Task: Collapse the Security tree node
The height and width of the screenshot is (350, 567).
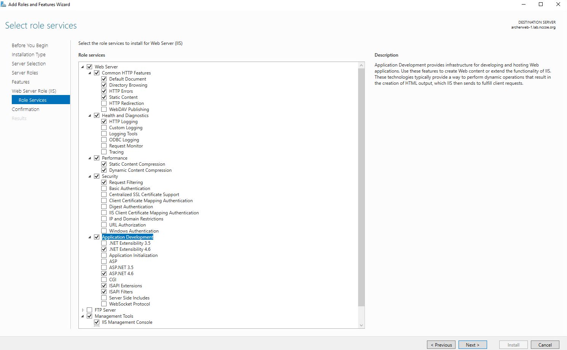Action: (90, 176)
